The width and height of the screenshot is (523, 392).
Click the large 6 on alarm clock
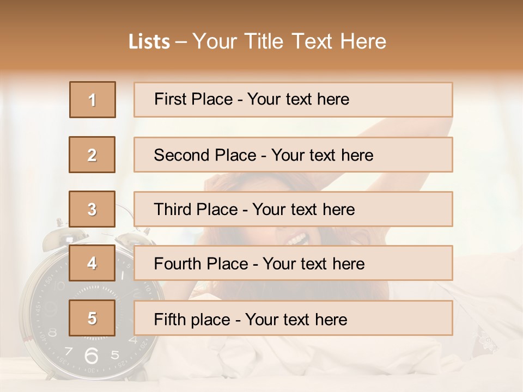pos(92,356)
